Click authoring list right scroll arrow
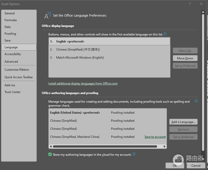 pos(164,146)
